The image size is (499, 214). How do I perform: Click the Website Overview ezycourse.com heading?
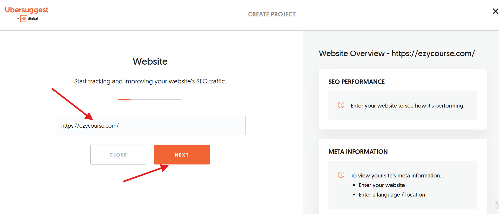(x=397, y=53)
